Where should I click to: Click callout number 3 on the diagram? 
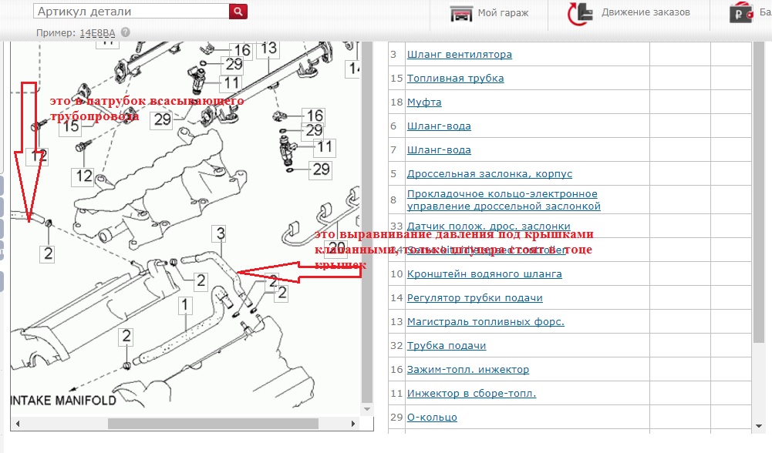click(x=220, y=232)
